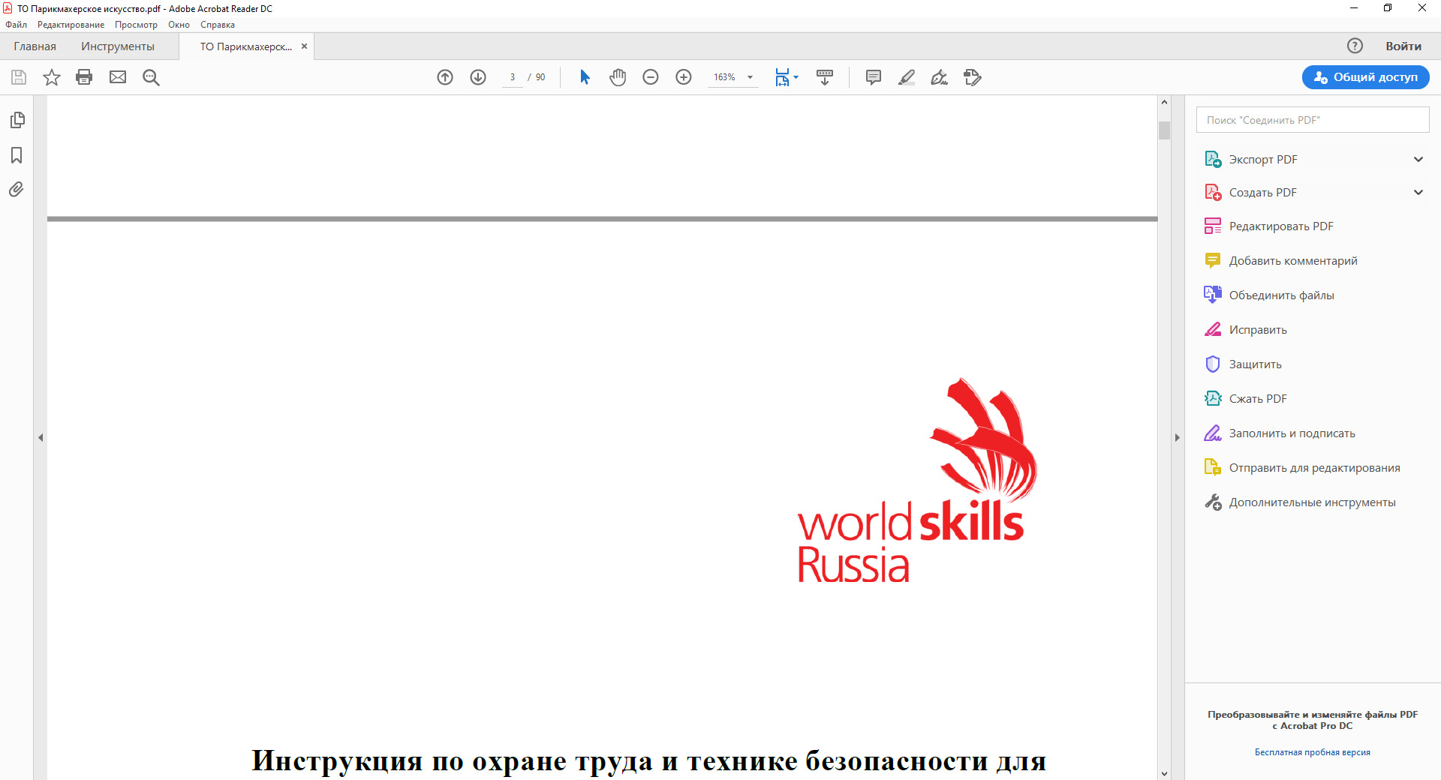Add a sticky note comment icon
This screenshot has height=780, width=1441.
point(874,77)
